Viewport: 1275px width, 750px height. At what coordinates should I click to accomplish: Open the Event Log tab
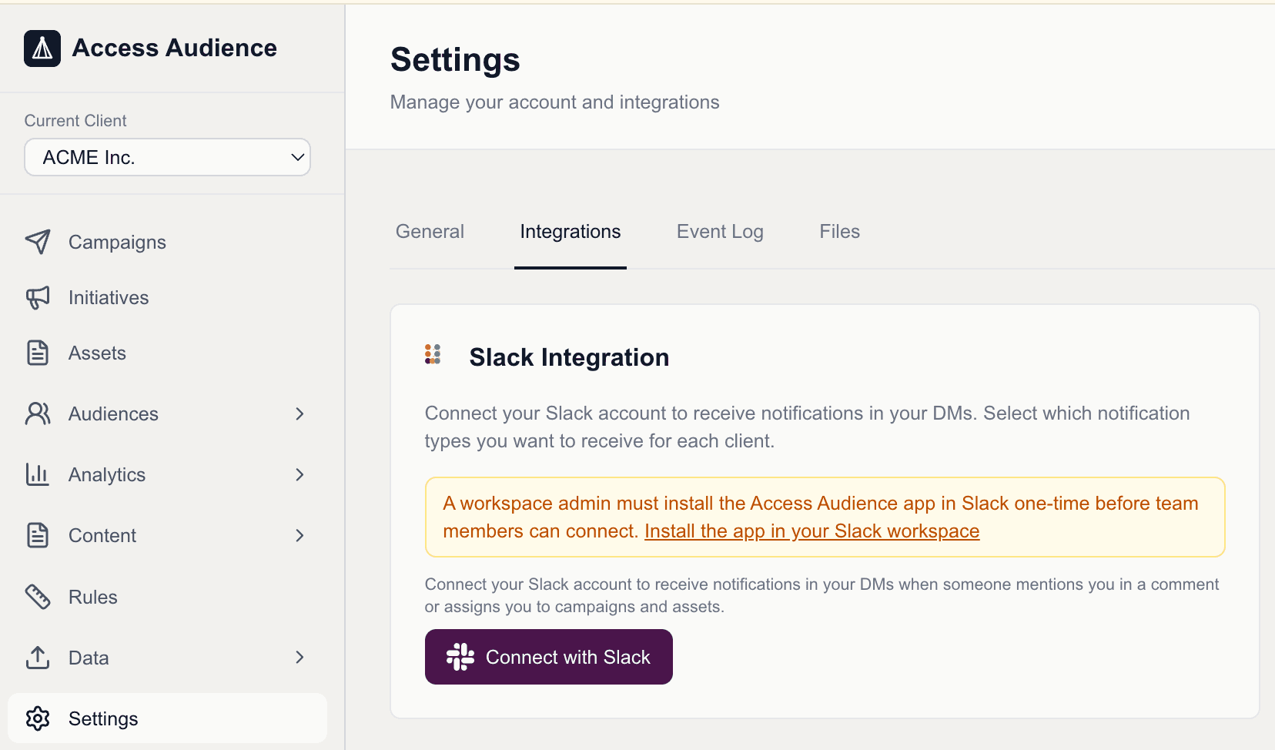(x=719, y=231)
